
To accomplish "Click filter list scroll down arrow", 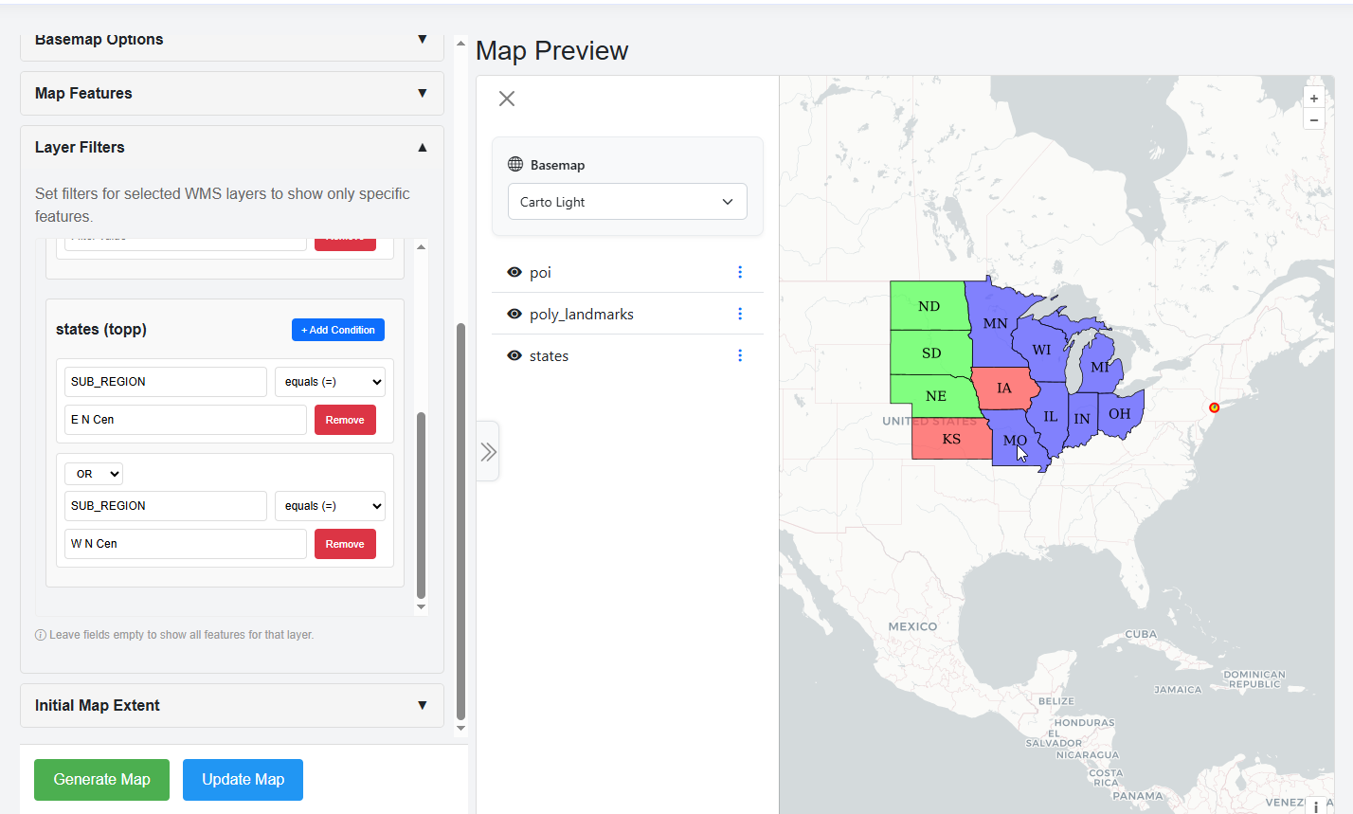I will coord(421,607).
